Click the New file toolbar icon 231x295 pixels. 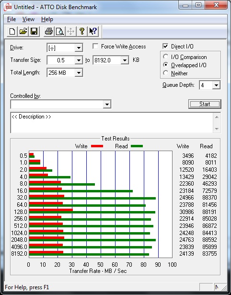[x=12, y=31]
